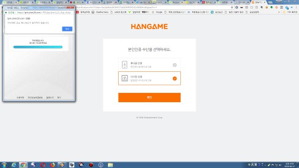Screen dimensions: 299x168
Task: Open the Chrome three-dot menu
Action: click(296, 7)
